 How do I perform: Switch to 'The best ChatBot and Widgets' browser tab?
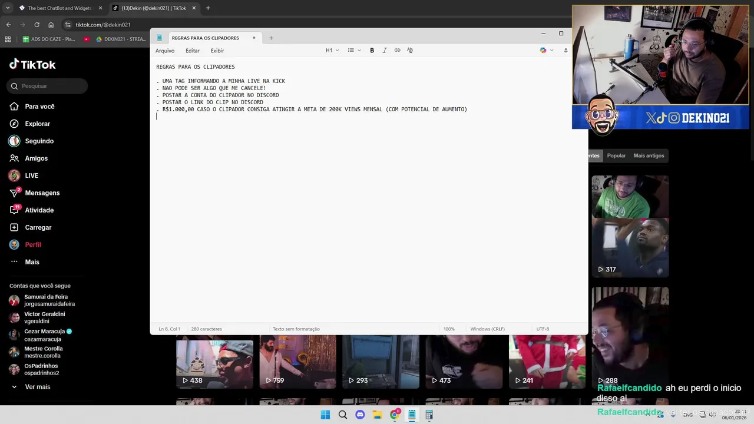coord(59,8)
